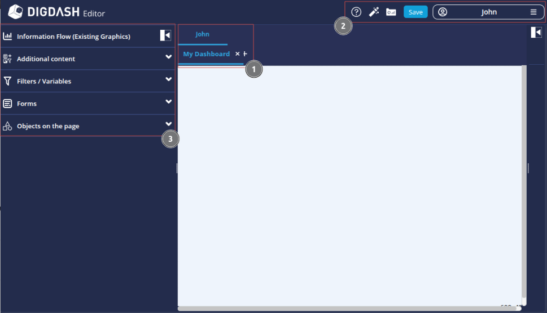
Task: Open the dashboard folder icon in toolbar
Action: pos(391,12)
